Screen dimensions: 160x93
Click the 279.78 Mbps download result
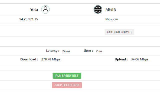click(51, 59)
